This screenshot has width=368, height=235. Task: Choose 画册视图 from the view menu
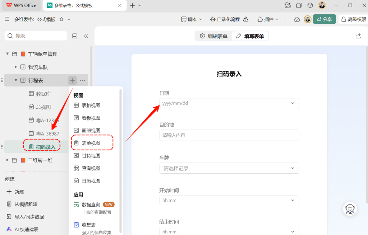87,131
